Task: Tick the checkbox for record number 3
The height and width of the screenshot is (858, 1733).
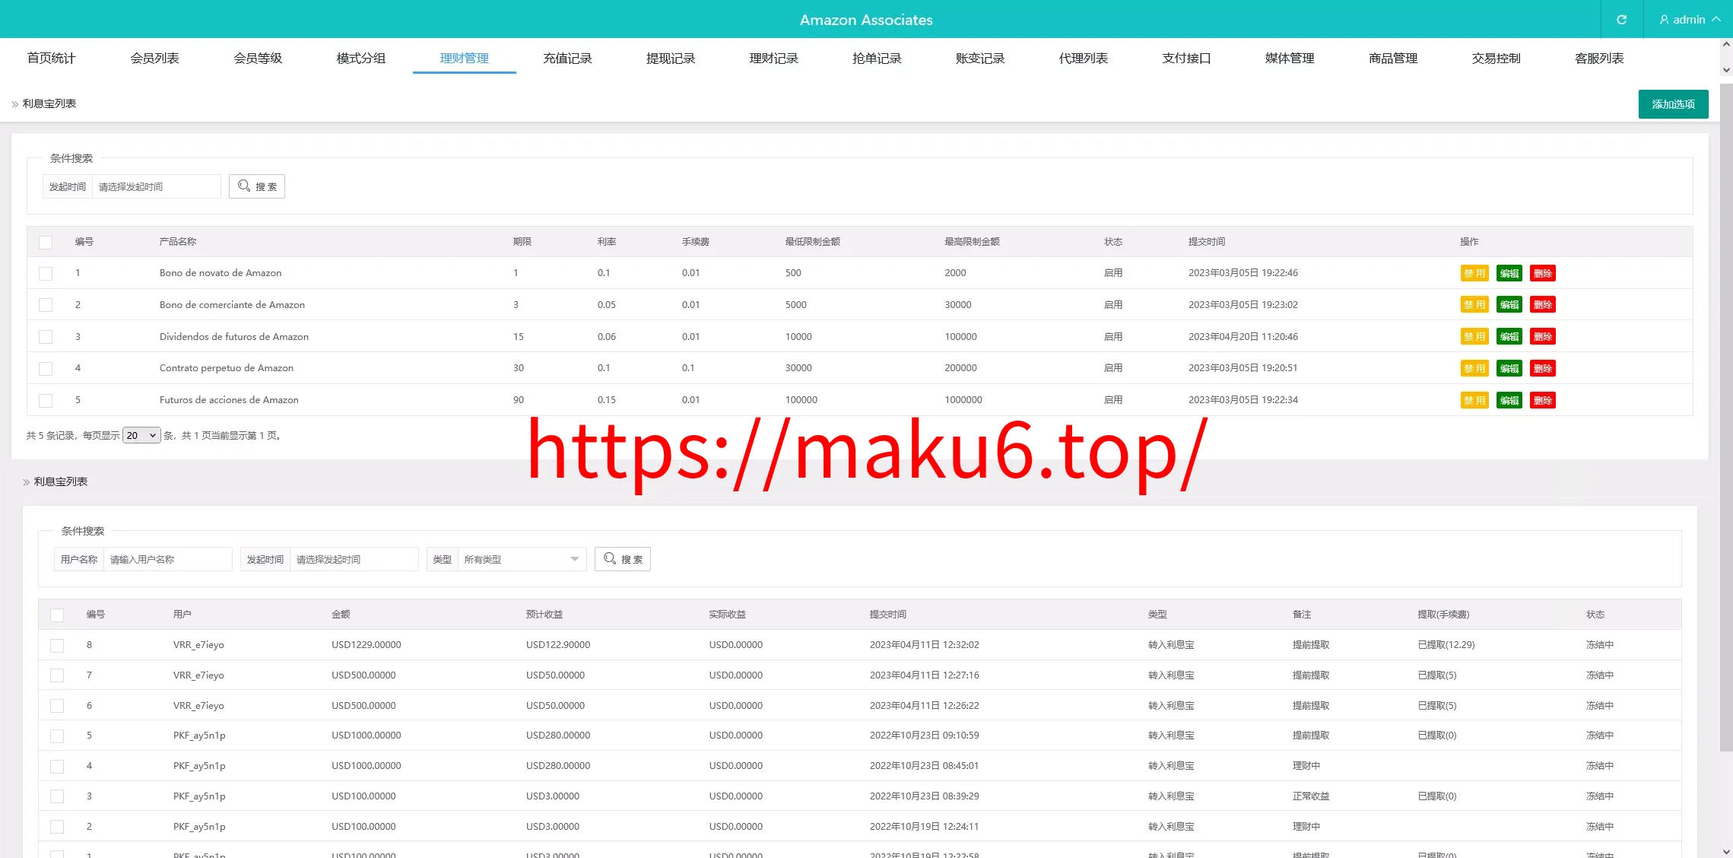Action: 57,796
